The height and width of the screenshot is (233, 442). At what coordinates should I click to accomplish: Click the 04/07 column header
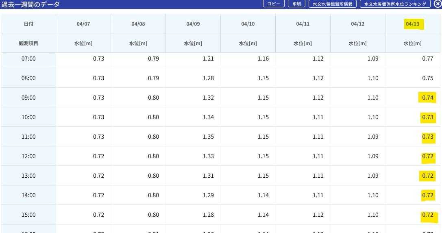tap(83, 24)
